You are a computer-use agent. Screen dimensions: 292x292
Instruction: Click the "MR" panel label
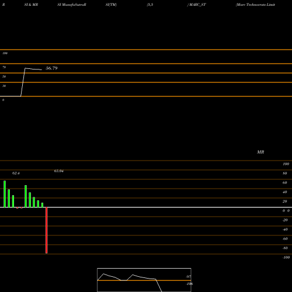[x=260, y=152]
